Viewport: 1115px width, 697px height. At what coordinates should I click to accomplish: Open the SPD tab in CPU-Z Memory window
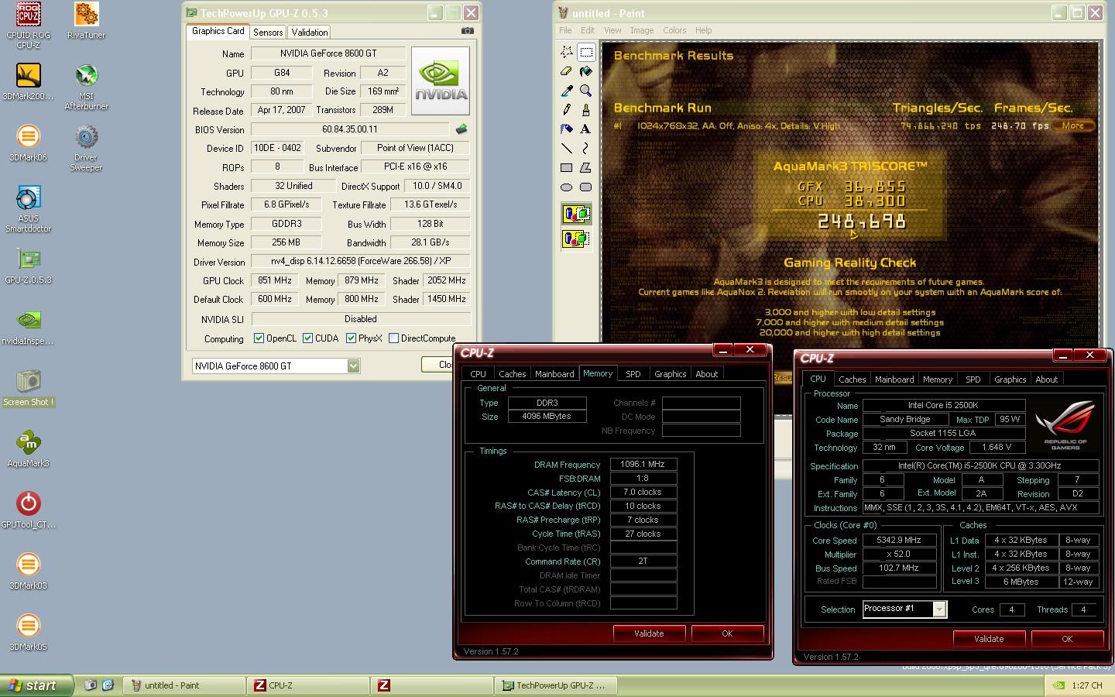coord(633,374)
